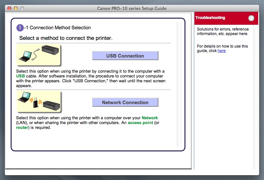
Task: Click the red Troubleshooting header
Action: point(222,18)
